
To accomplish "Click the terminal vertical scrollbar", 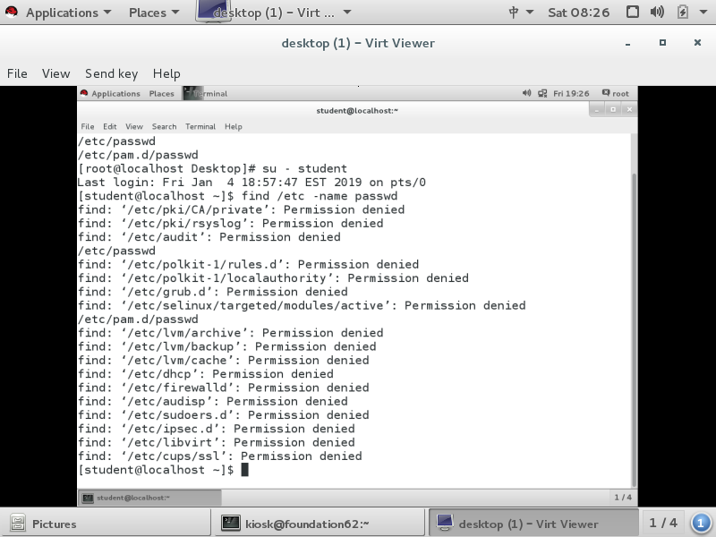I will pyautogui.click(x=634, y=328).
